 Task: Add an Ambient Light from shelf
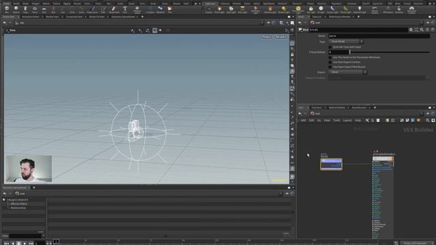pyautogui.click(x=360, y=10)
